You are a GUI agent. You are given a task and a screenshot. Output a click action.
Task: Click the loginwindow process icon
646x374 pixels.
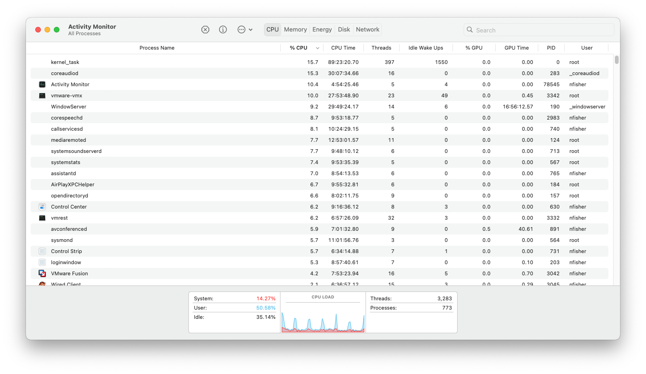(x=42, y=262)
